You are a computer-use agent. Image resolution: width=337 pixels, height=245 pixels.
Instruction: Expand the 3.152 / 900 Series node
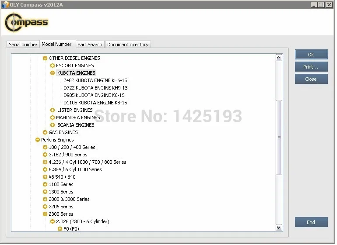pos(45,155)
